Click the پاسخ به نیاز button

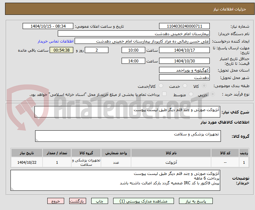point(196,201)
